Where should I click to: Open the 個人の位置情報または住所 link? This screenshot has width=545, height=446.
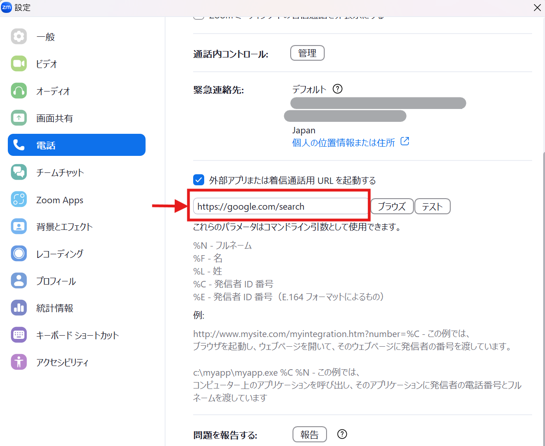[x=344, y=143]
